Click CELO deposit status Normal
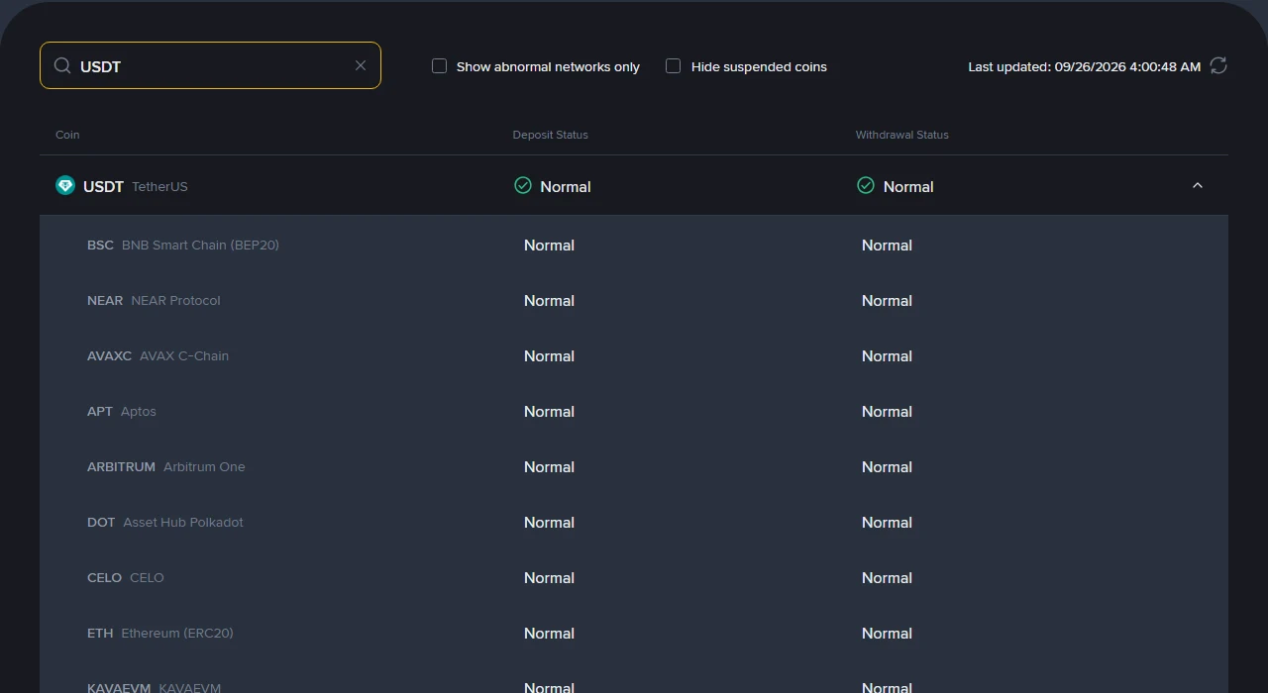 [549, 577]
